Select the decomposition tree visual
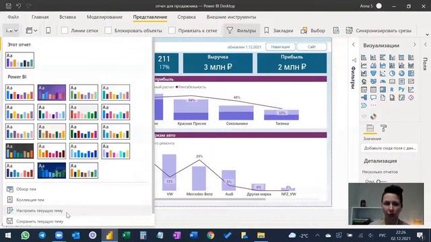This screenshot has height=242, width=431. click(364, 97)
